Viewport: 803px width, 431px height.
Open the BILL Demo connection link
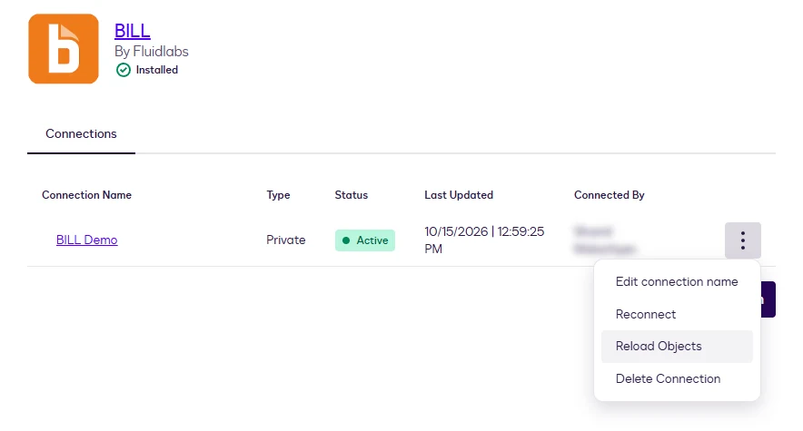point(86,240)
